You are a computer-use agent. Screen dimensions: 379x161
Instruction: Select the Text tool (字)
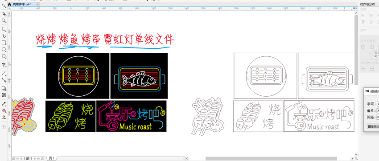[x=4, y=65]
